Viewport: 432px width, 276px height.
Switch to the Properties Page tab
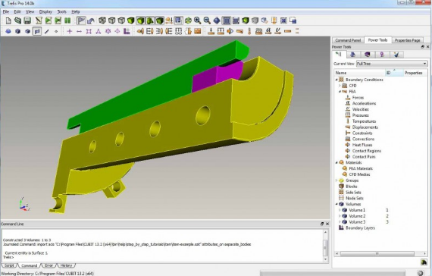click(x=407, y=40)
